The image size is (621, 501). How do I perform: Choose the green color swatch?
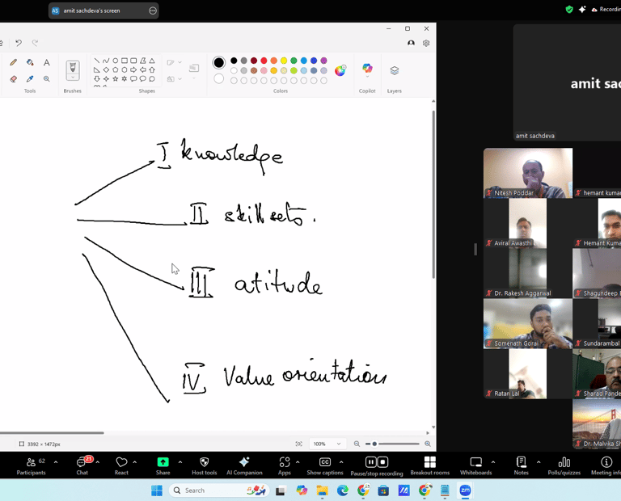[294, 61]
